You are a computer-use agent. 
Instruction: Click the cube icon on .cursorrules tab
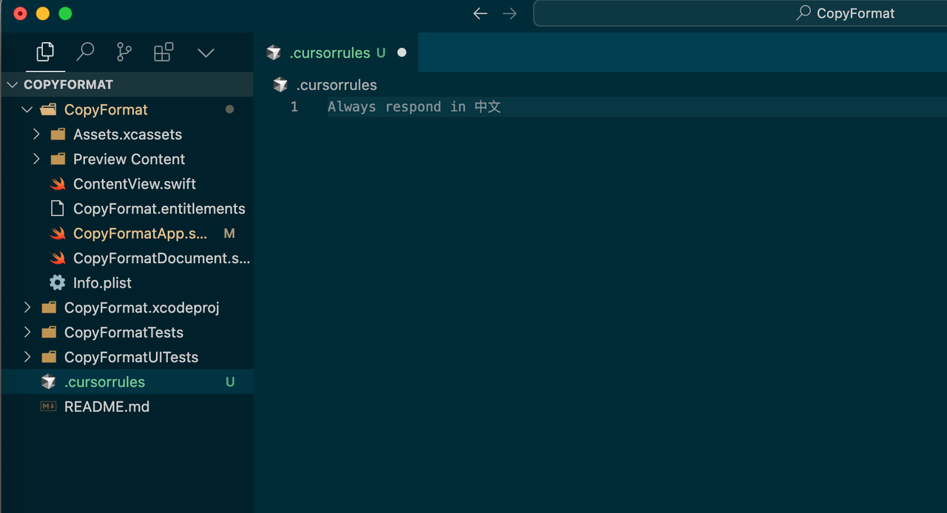click(x=274, y=52)
